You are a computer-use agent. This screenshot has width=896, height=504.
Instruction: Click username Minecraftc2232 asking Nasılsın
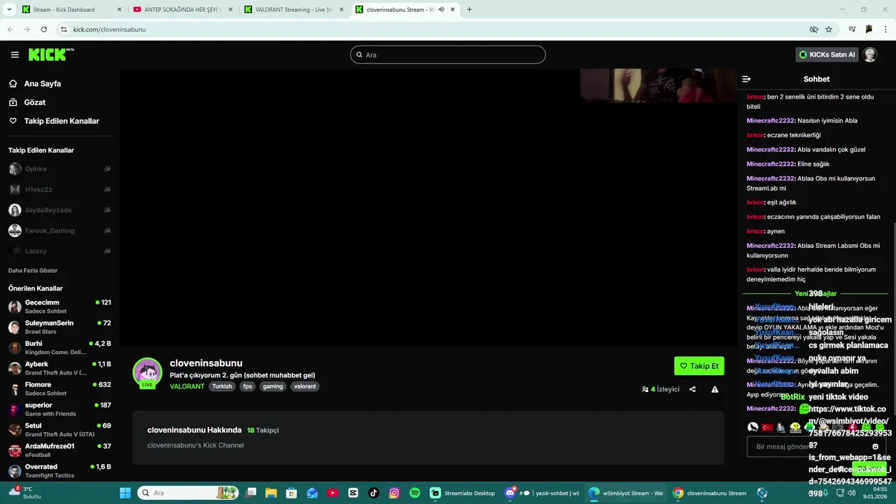pos(771,120)
